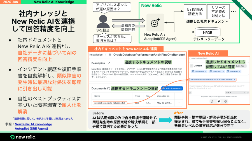Open the Ask AI tool dropdown
Screen dimensions: 252x141
click(x=235, y=93)
